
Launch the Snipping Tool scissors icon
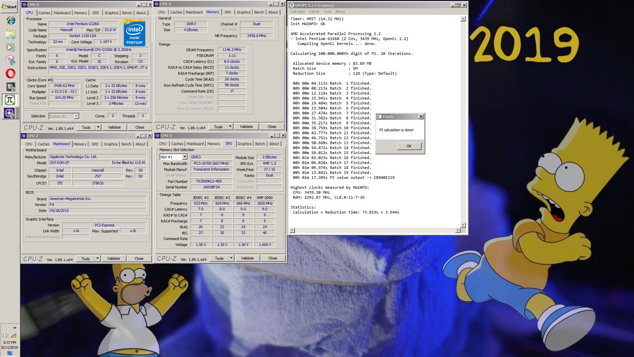pos(11,60)
